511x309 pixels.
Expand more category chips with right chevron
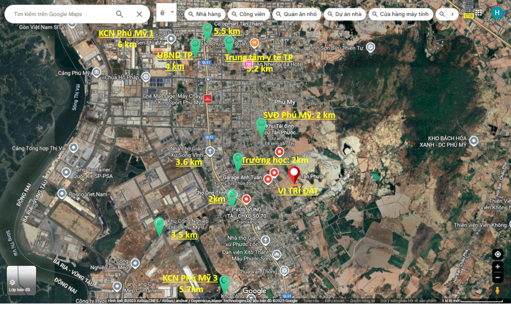click(452, 14)
